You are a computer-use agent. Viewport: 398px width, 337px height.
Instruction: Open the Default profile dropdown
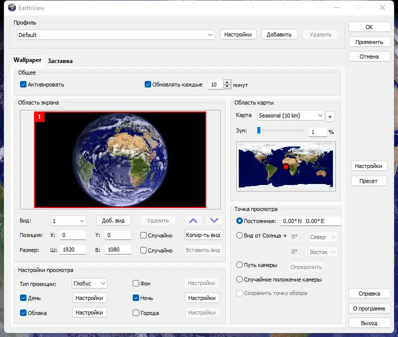[x=116, y=35]
